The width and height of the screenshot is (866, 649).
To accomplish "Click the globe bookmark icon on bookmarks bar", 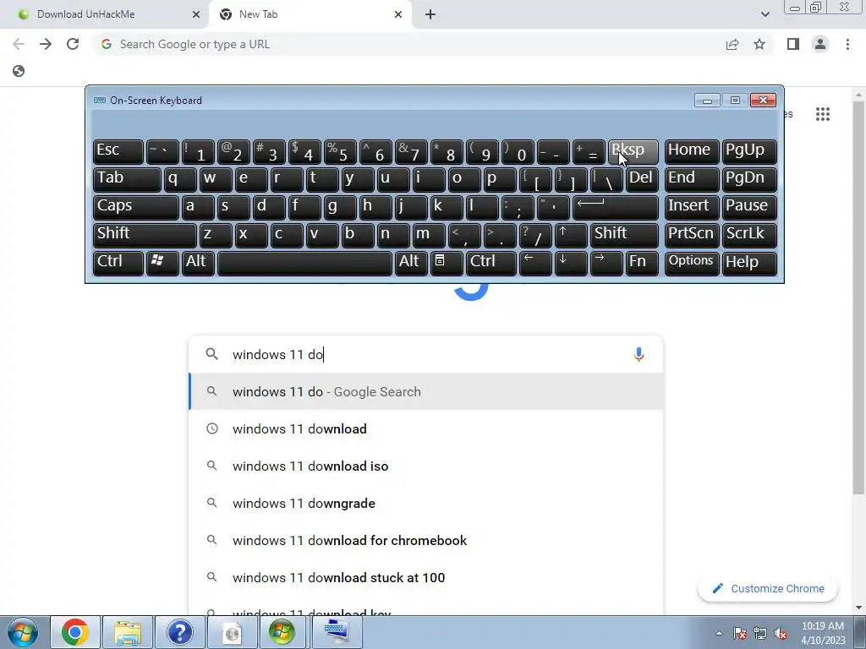I will [x=19, y=71].
